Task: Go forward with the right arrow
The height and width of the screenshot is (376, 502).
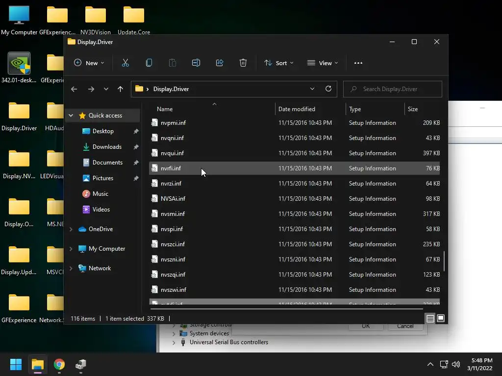Action: 91,89
